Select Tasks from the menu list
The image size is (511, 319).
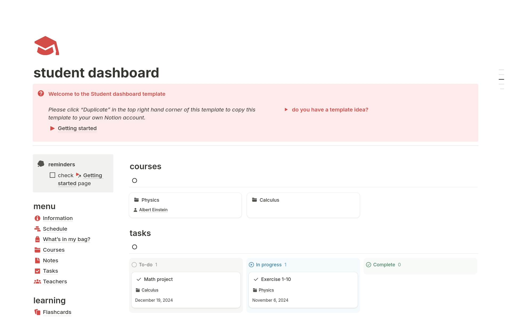click(x=50, y=271)
